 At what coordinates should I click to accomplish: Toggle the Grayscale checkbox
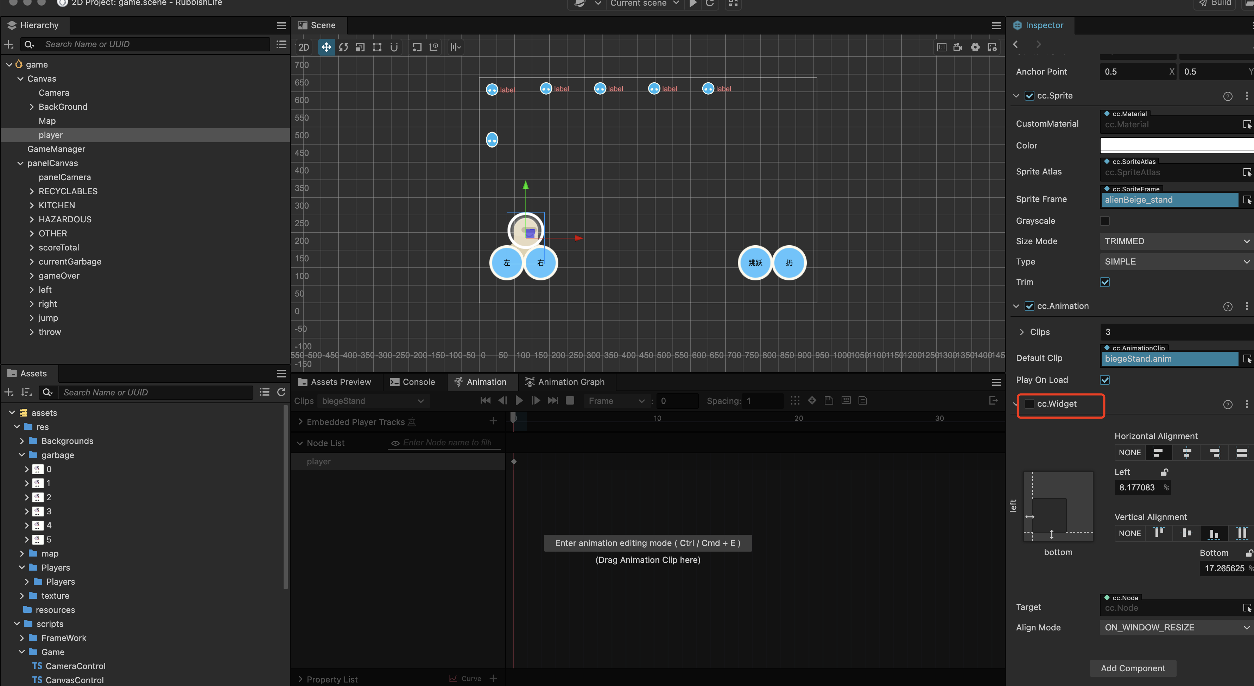(1104, 221)
